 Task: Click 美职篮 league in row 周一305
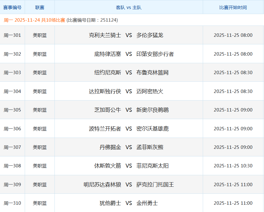pos(40,110)
